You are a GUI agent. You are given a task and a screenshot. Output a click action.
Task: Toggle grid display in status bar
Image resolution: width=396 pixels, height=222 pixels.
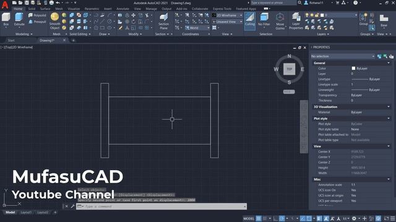tap(259, 218)
